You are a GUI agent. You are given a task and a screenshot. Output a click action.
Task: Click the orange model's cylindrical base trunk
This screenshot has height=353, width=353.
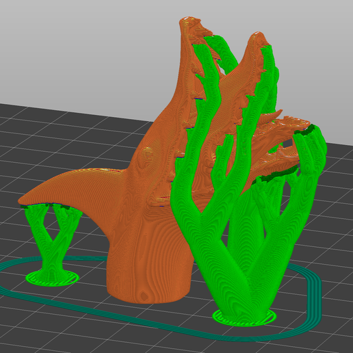148,269
